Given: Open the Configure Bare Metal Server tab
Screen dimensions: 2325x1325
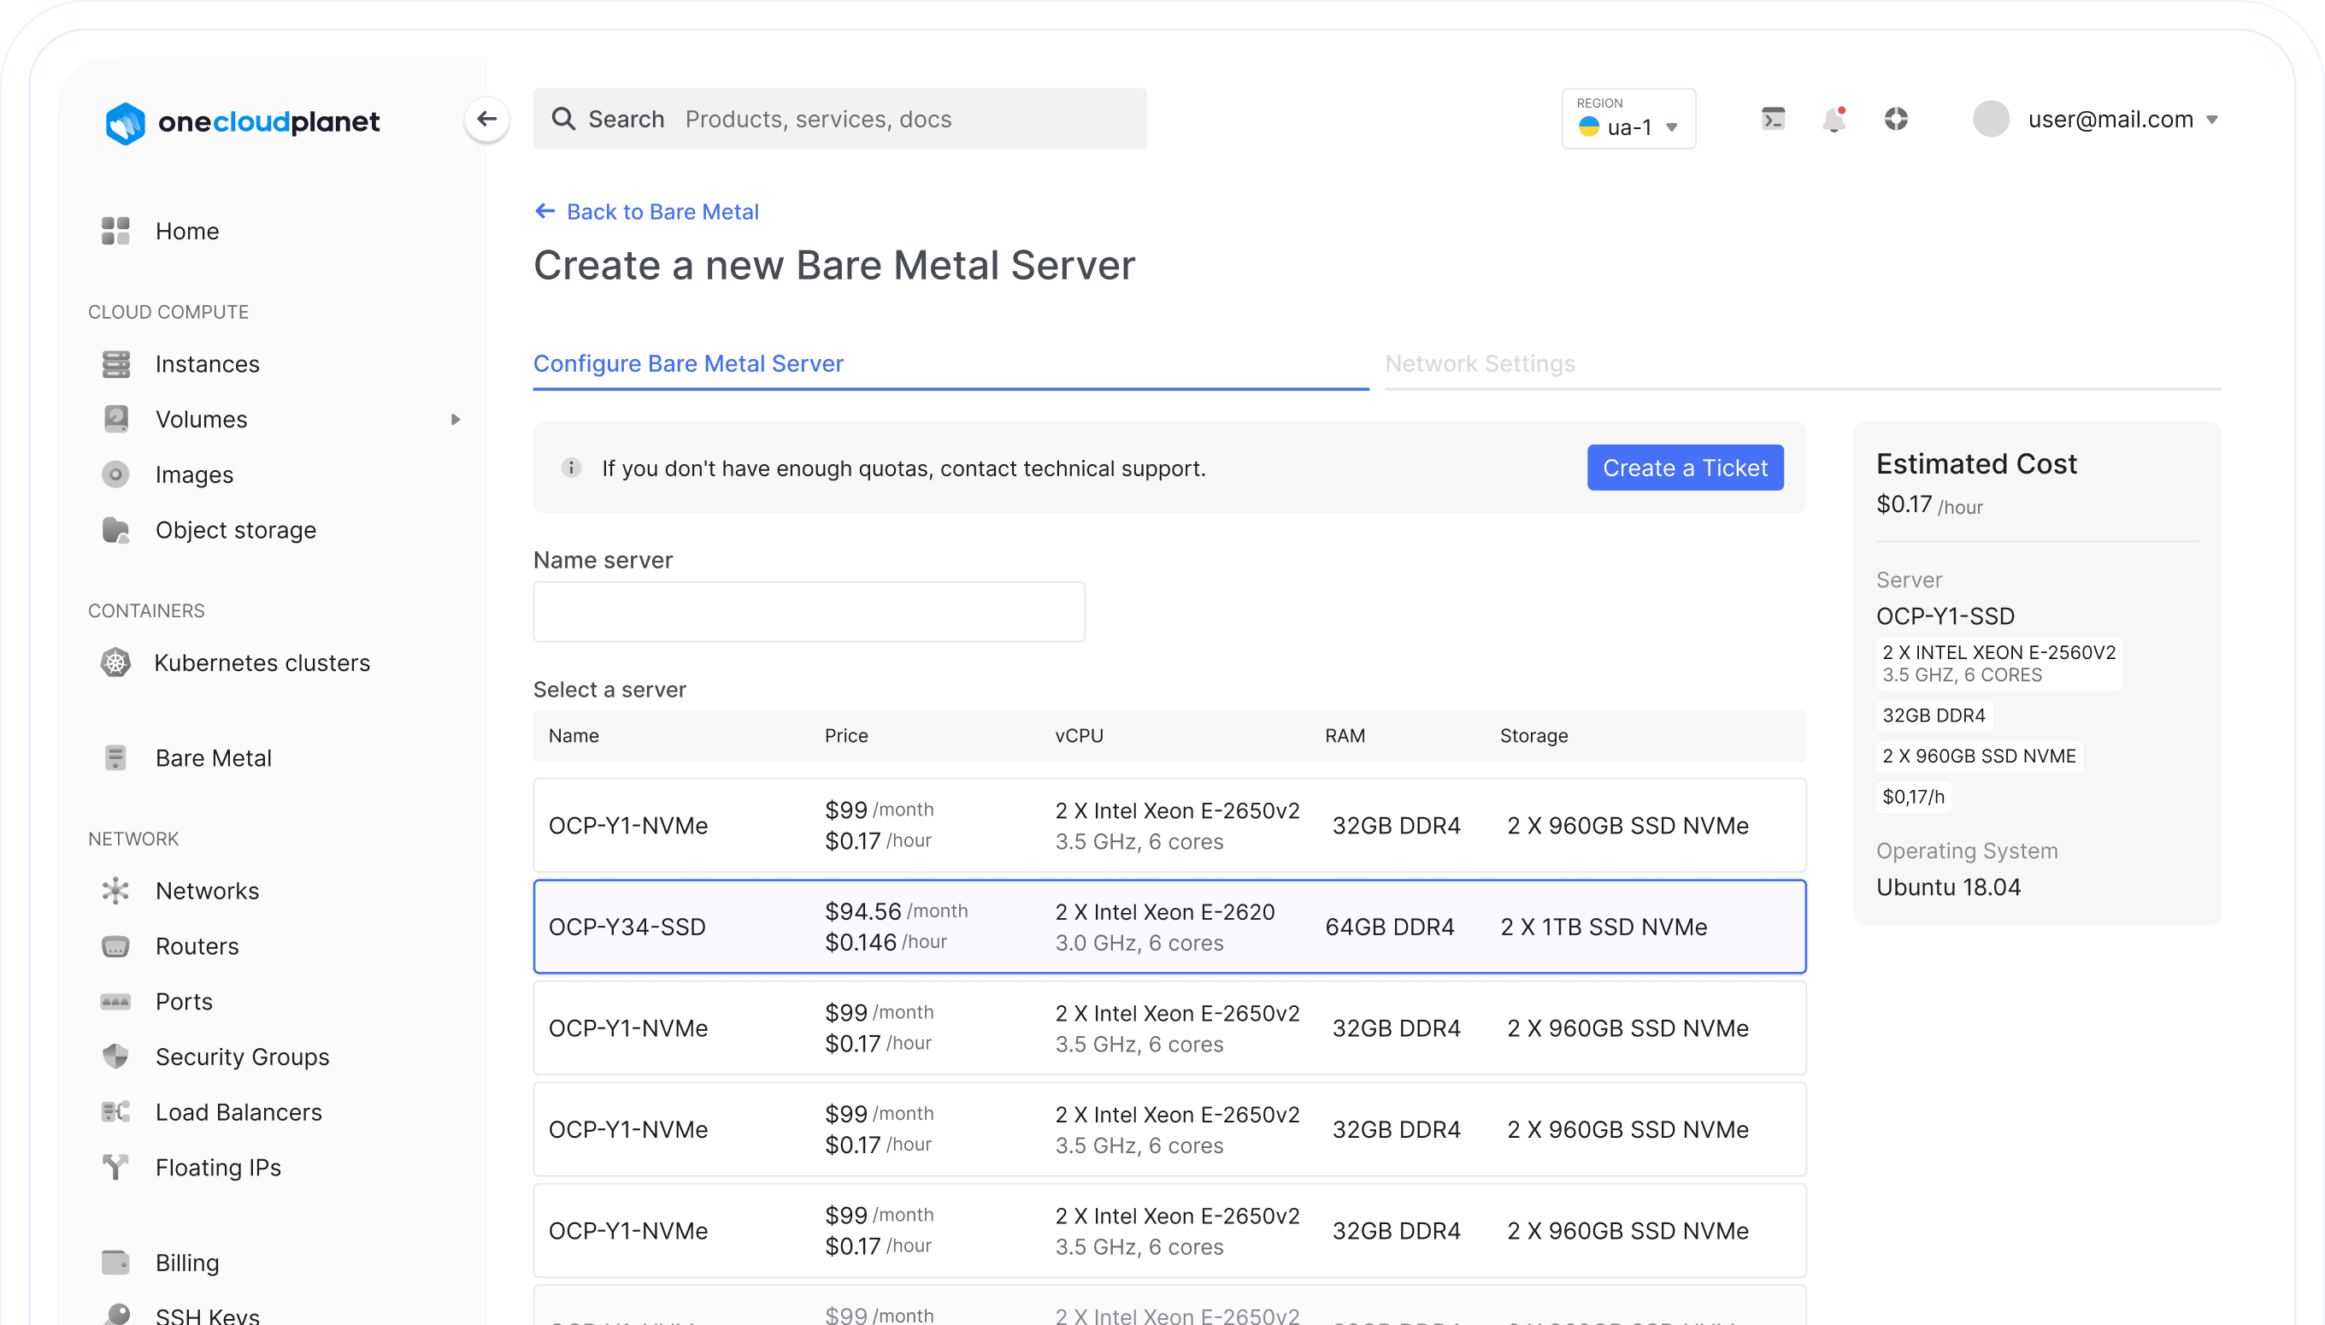Looking at the screenshot, I should pos(688,364).
